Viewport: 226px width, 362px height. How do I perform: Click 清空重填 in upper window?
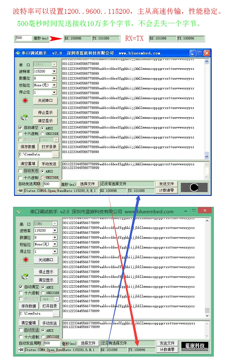click(x=28, y=164)
